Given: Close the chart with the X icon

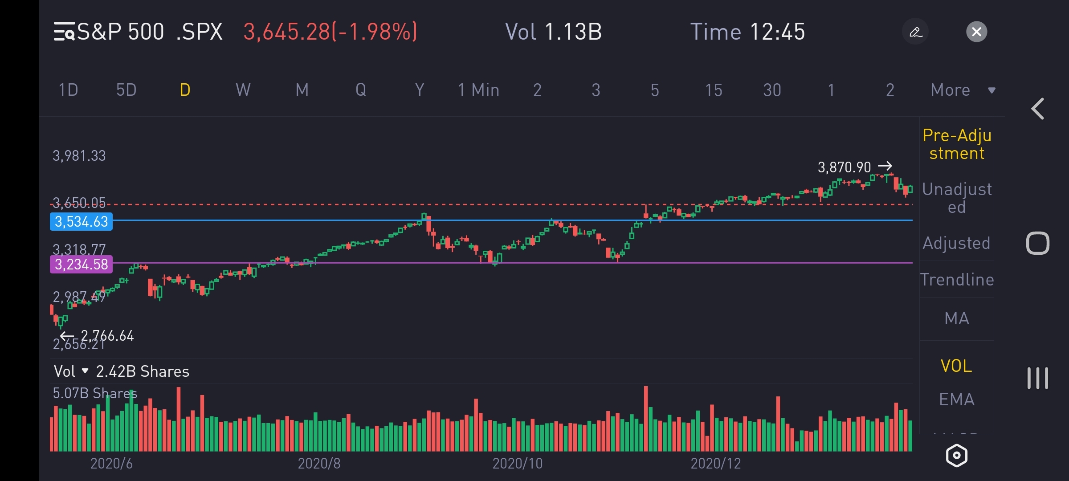Looking at the screenshot, I should [976, 32].
